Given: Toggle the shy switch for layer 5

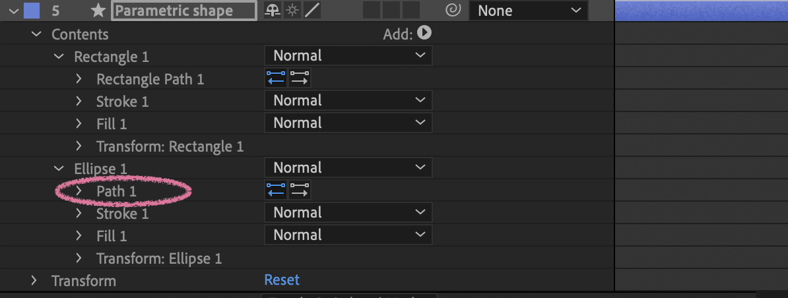Looking at the screenshot, I should pyautogui.click(x=271, y=11).
